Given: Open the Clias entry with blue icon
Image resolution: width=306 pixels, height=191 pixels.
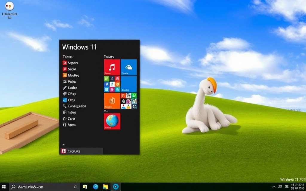Looking at the screenshot, I should pos(69,100).
